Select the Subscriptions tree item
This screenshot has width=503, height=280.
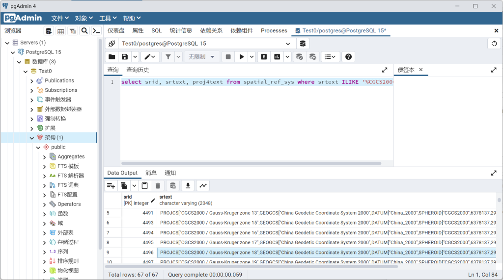click(61, 90)
